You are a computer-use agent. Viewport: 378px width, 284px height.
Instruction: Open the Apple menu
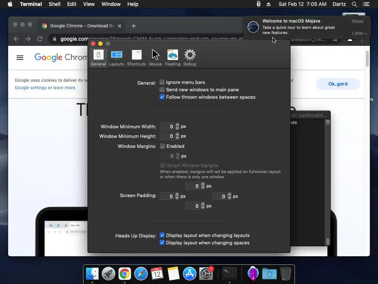click(10, 4)
